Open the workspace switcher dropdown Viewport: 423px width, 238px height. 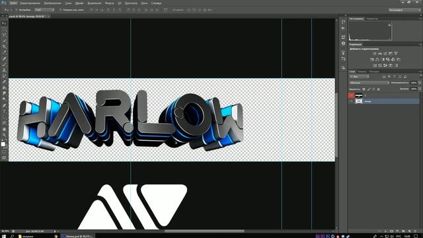coord(404,10)
